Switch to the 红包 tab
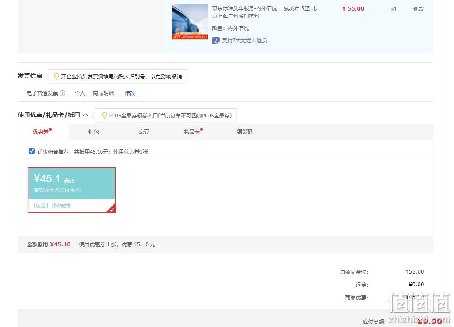This screenshot has height=327, width=454. tap(94, 132)
